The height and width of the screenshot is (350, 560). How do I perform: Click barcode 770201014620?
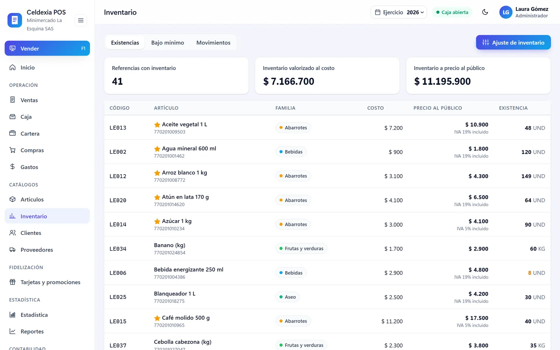click(x=169, y=204)
